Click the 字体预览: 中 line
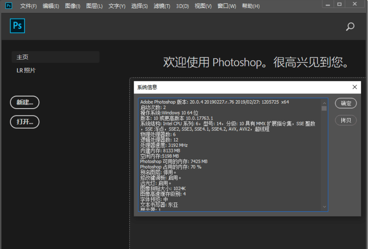The height and width of the screenshot is (249, 368). [x=154, y=199]
